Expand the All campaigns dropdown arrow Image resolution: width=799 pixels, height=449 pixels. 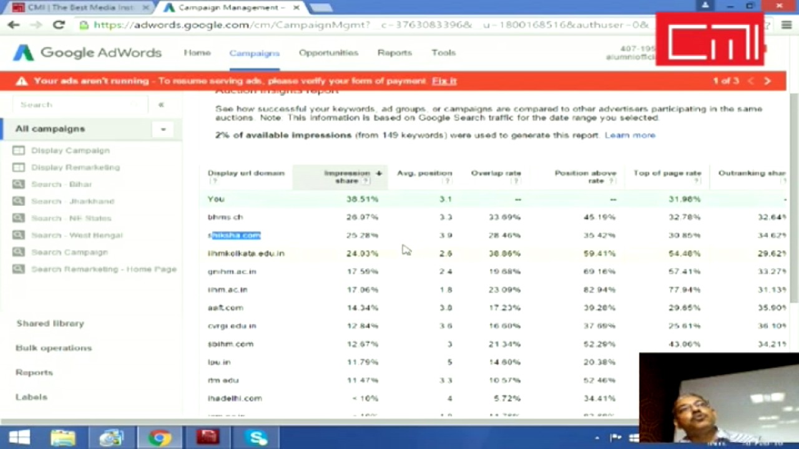pos(163,129)
